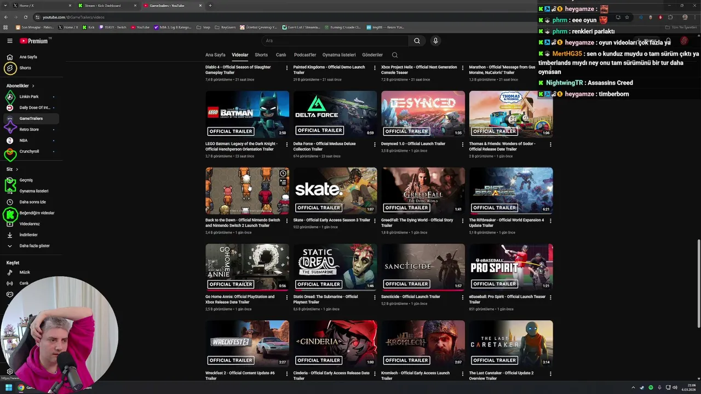Select the Podcast'ler channel tab

[x=305, y=55]
